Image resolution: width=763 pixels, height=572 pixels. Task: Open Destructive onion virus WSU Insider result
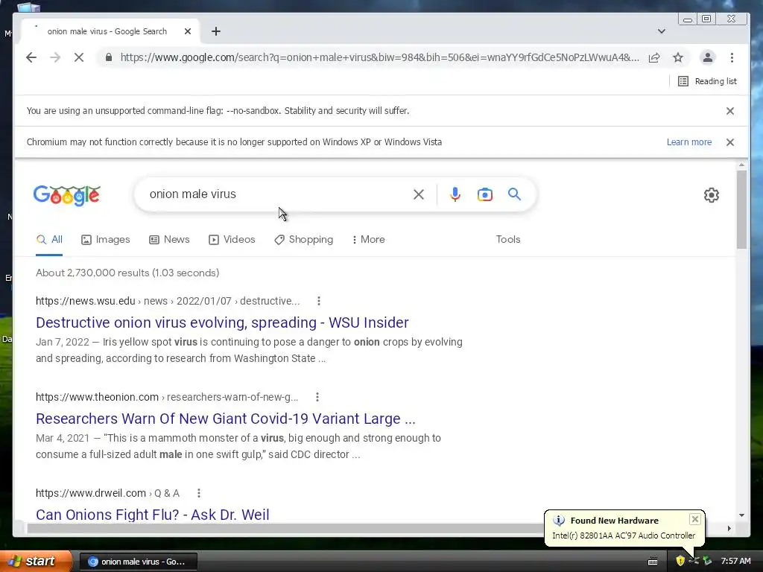[222, 322]
